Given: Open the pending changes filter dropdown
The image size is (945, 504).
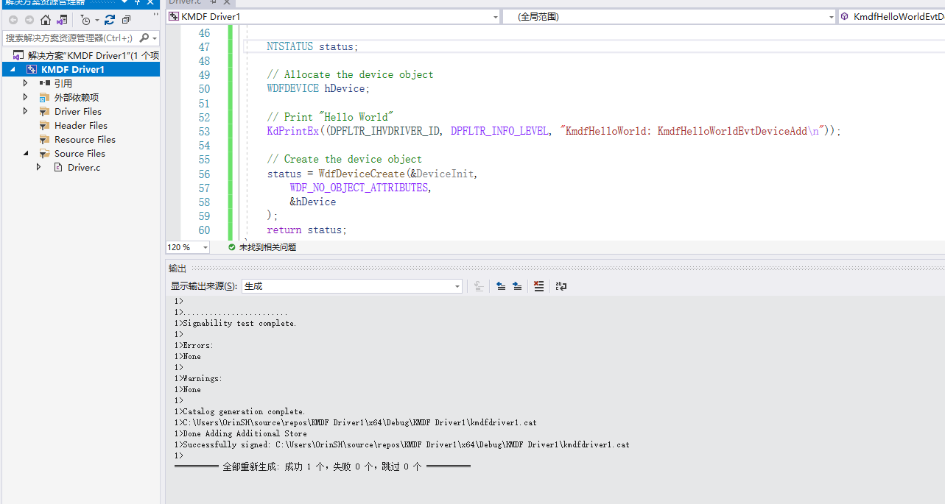Looking at the screenshot, I should coord(96,20).
